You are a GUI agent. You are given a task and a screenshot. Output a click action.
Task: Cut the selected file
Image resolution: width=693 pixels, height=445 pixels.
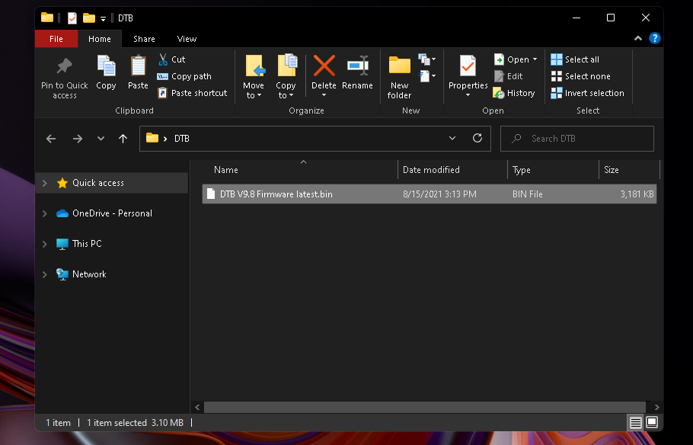[172, 59]
